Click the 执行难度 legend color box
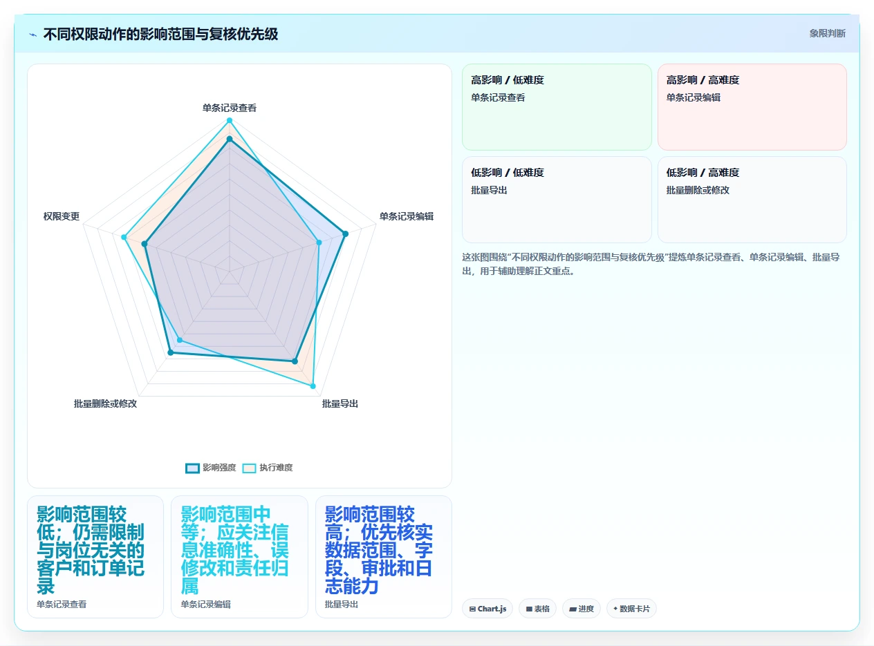This screenshot has width=874, height=646. [249, 468]
